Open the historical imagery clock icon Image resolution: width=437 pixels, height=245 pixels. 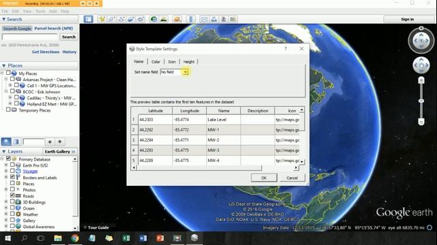[154, 19]
